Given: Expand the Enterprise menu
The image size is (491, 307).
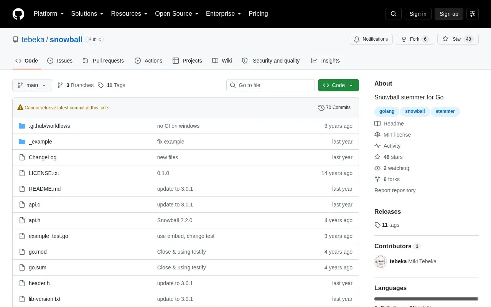Looking at the screenshot, I should [223, 14].
